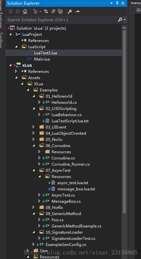The image size is (141, 259).
Task: Expand the 03_UIEvent folder
Action: tap(34, 127)
